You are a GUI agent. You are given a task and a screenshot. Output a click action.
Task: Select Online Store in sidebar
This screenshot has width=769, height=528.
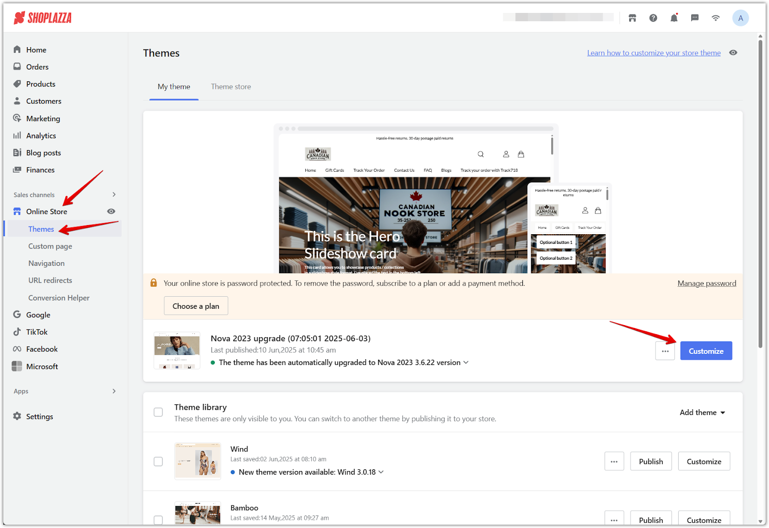pyautogui.click(x=47, y=212)
